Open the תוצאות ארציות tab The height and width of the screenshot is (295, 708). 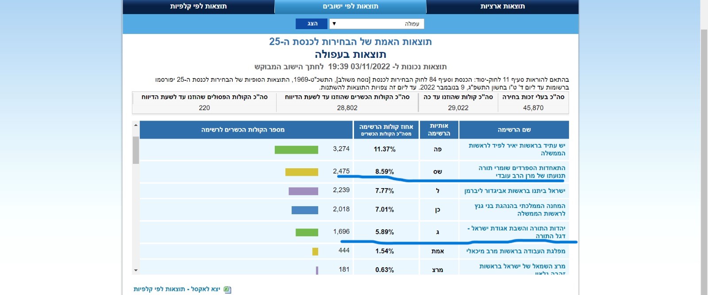click(x=502, y=6)
